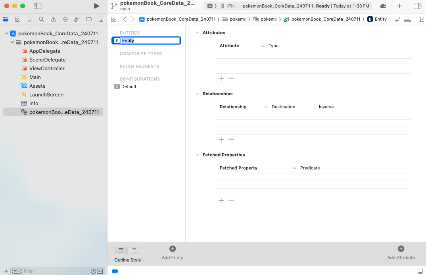426x275 pixels.
Task: Open the report navigator icon
Action: click(x=101, y=19)
